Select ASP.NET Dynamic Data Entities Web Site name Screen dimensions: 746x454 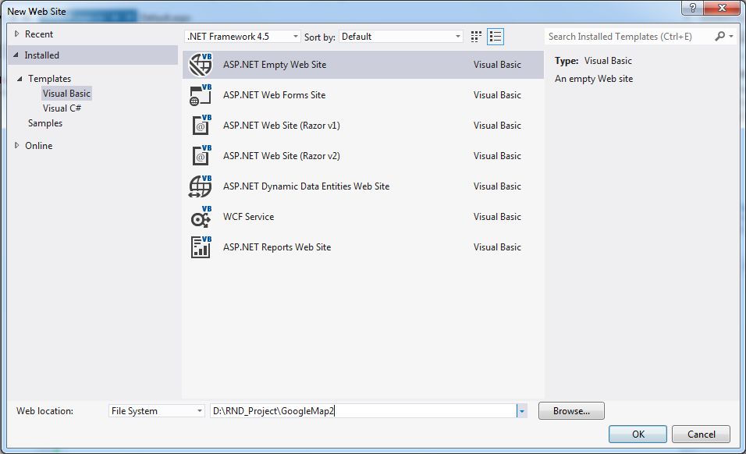[306, 186]
